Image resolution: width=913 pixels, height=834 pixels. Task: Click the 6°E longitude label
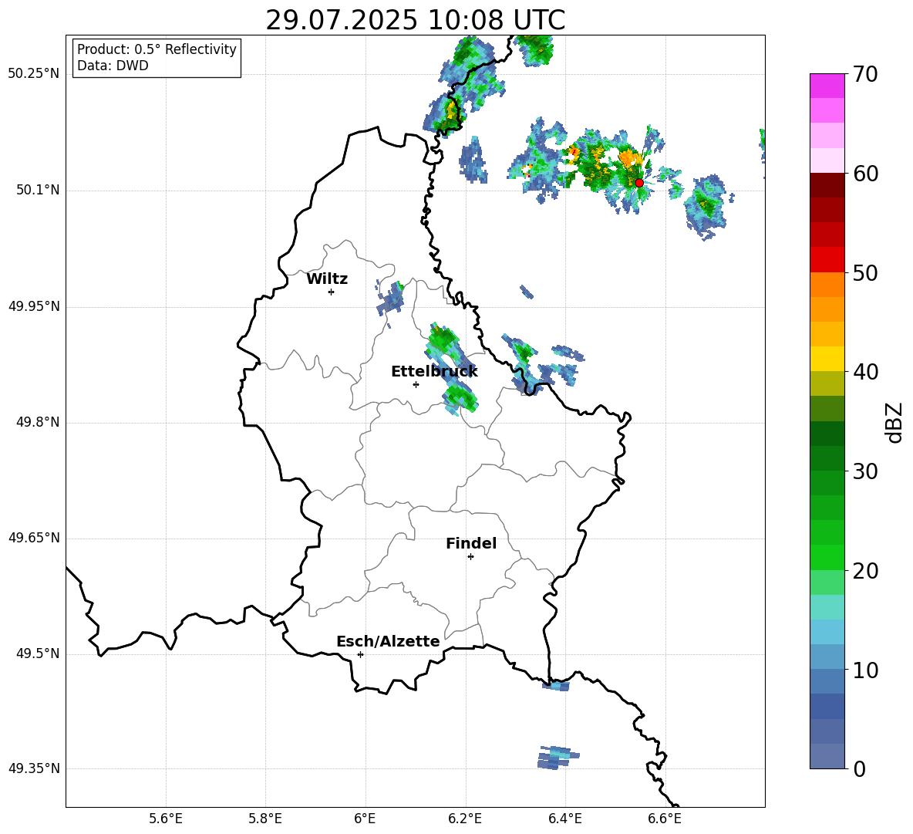(x=365, y=819)
